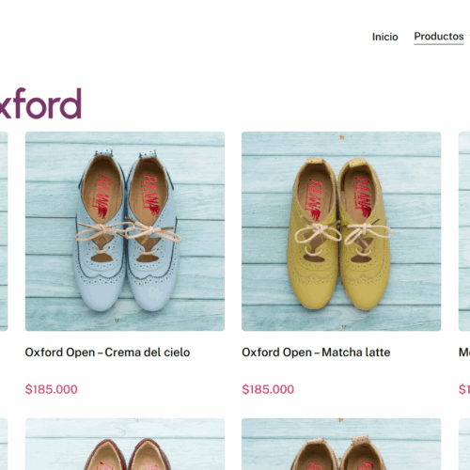Open the cut-off lower-row image left of the red shoes

(4, 444)
